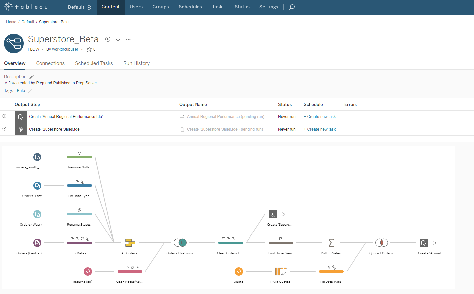
Task: Open the Schedules menu in the top bar
Action: pyautogui.click(x=190, y=7)
